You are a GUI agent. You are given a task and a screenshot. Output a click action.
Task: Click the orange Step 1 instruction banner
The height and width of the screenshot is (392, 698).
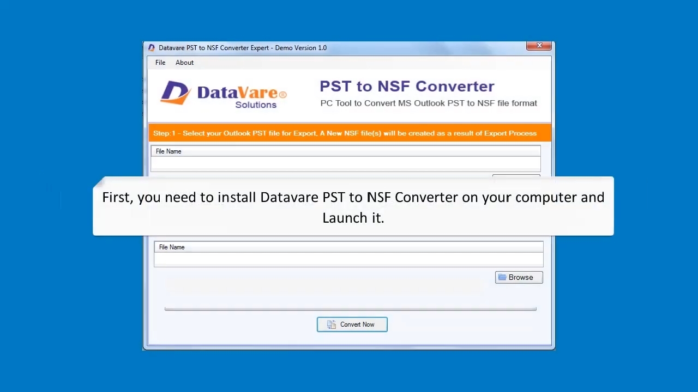point(350,133)
